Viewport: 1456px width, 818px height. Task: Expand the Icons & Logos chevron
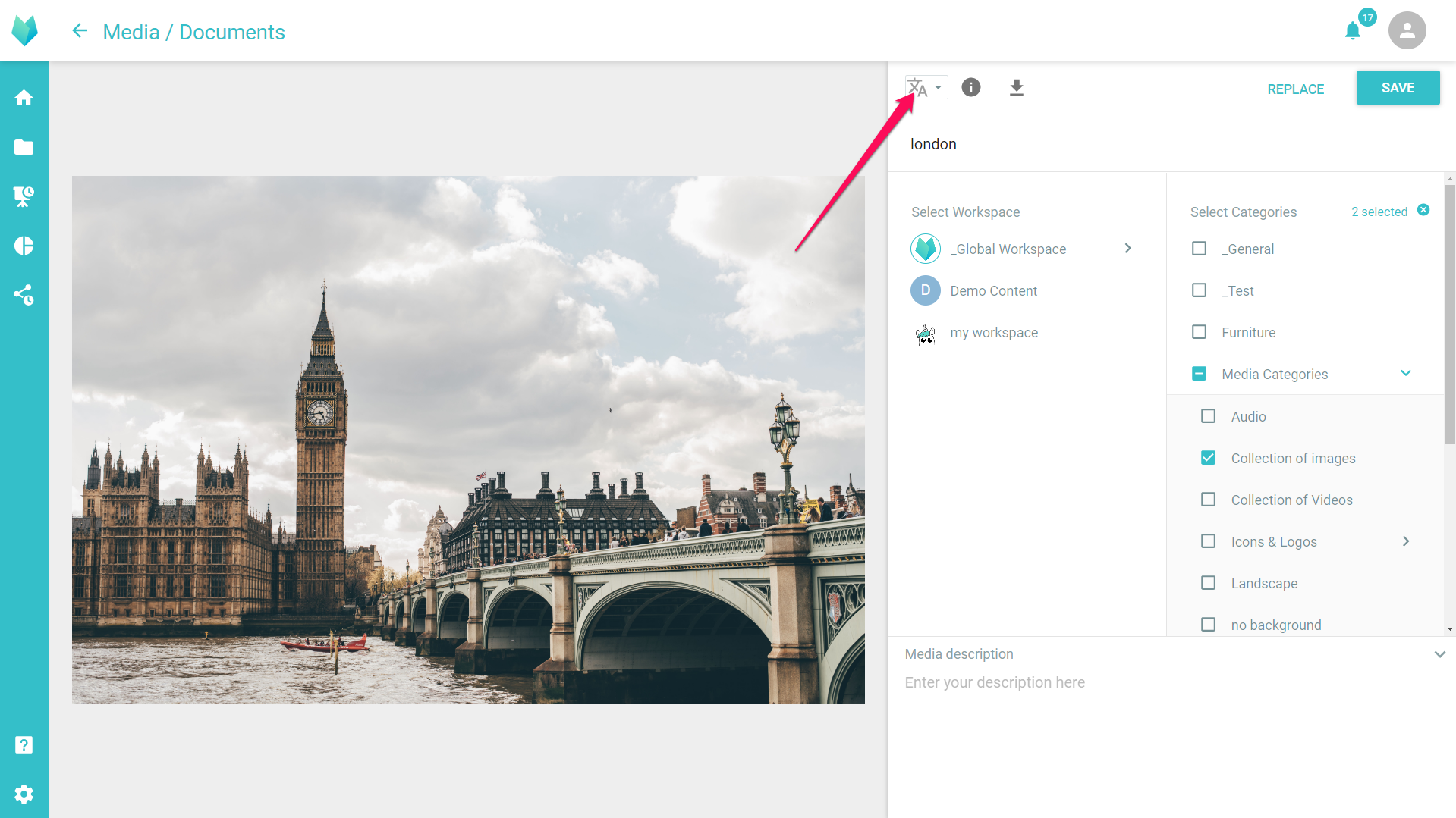[1406, 541]
